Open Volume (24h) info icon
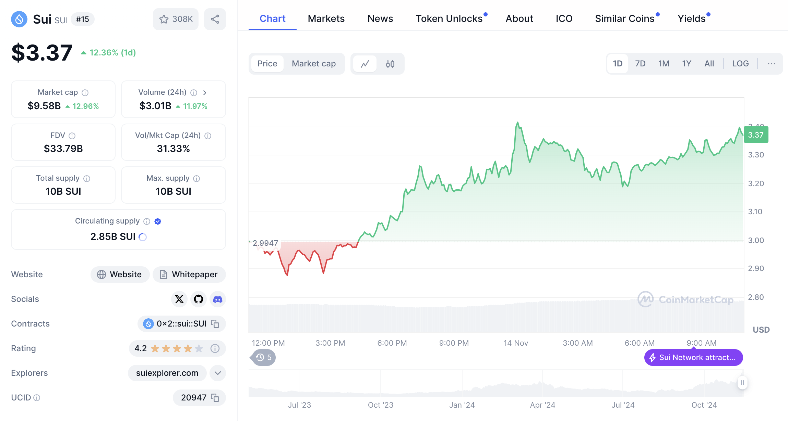 pos(194,93)
